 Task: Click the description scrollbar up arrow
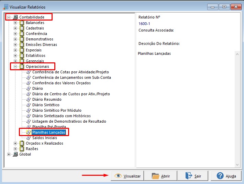tap(237, 54)
